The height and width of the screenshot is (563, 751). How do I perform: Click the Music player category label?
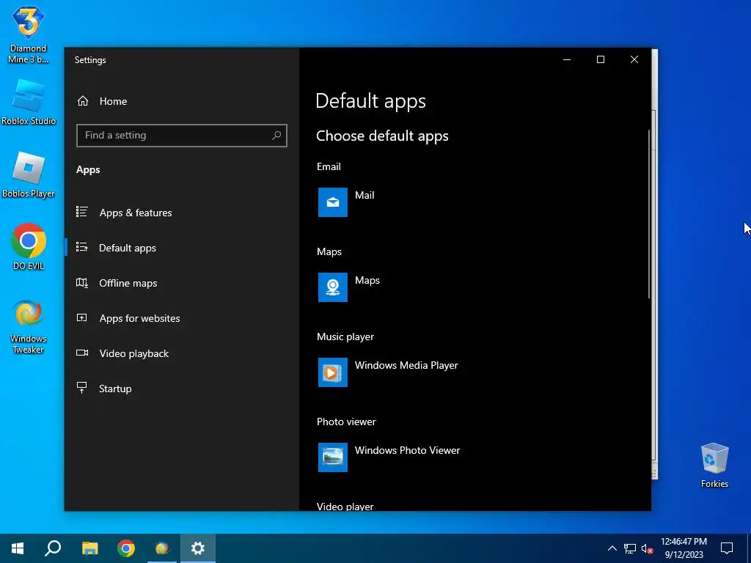click(345, 336)
